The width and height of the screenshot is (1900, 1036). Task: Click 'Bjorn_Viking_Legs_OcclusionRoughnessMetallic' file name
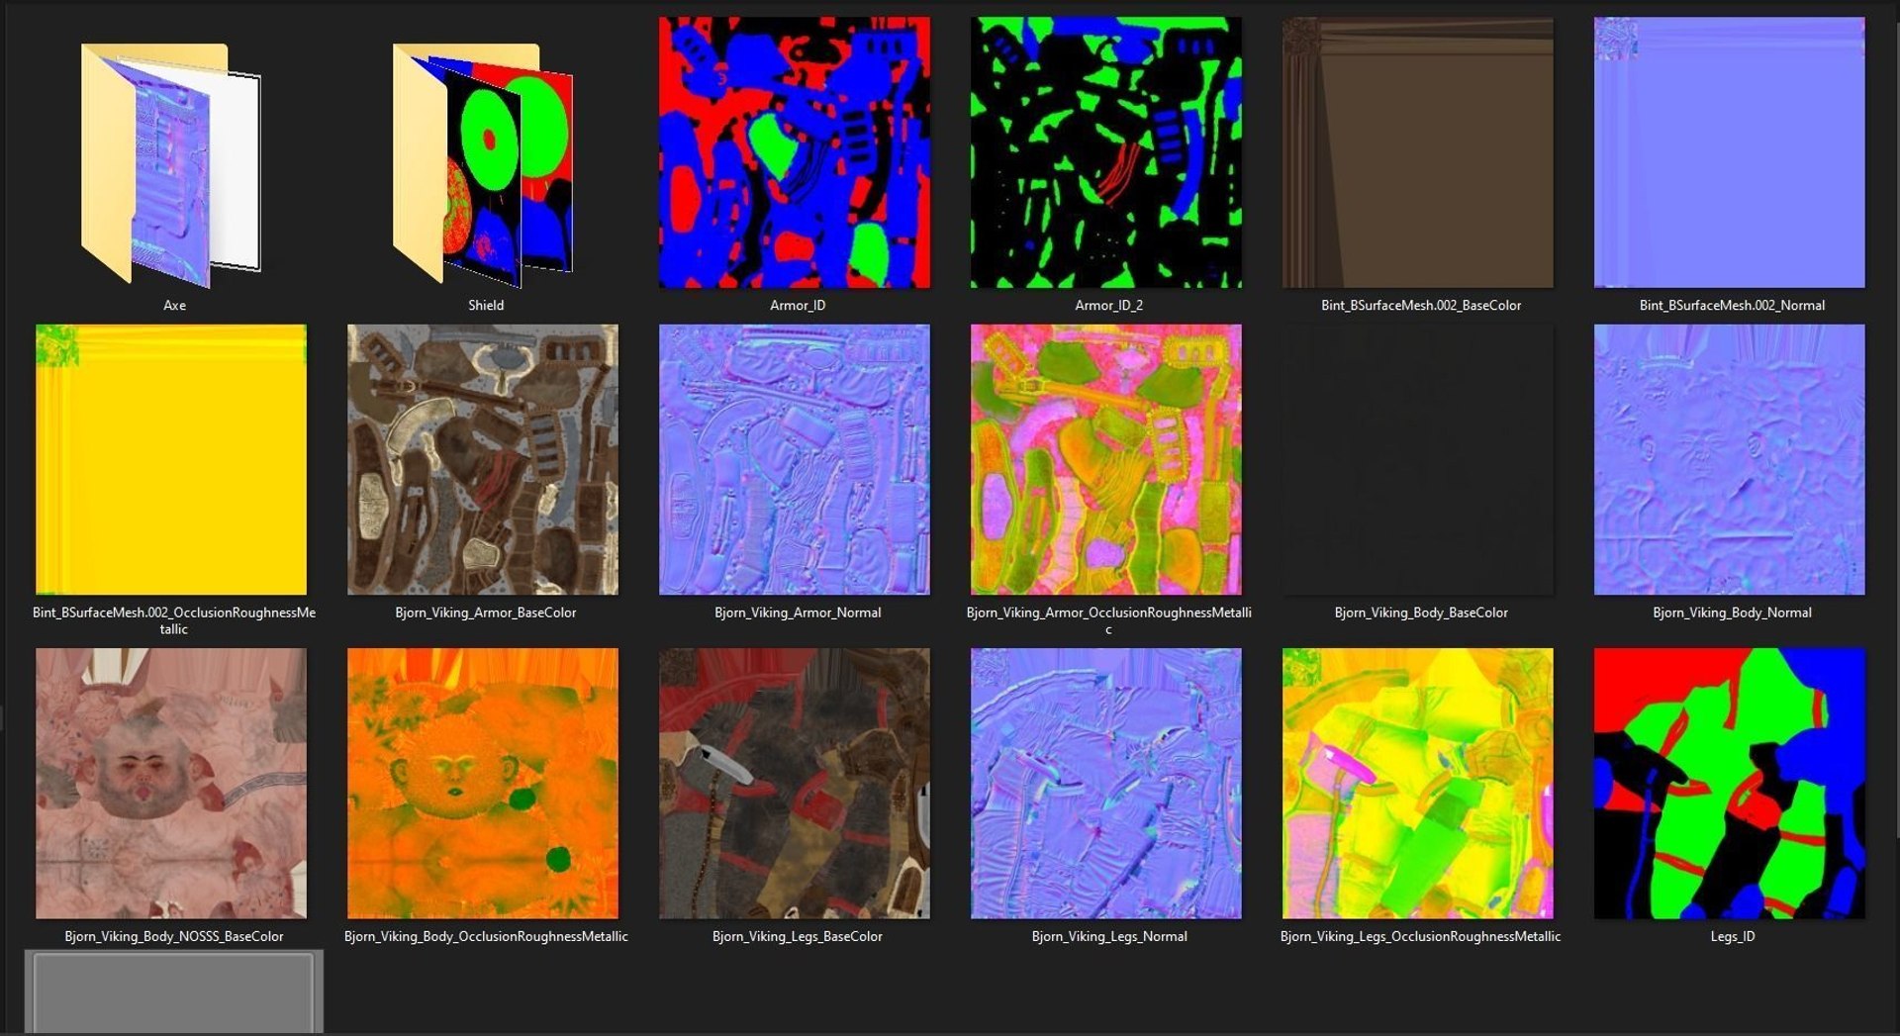tap(1421, 937)
